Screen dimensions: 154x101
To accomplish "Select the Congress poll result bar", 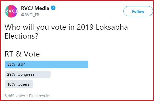I will 28,74.
